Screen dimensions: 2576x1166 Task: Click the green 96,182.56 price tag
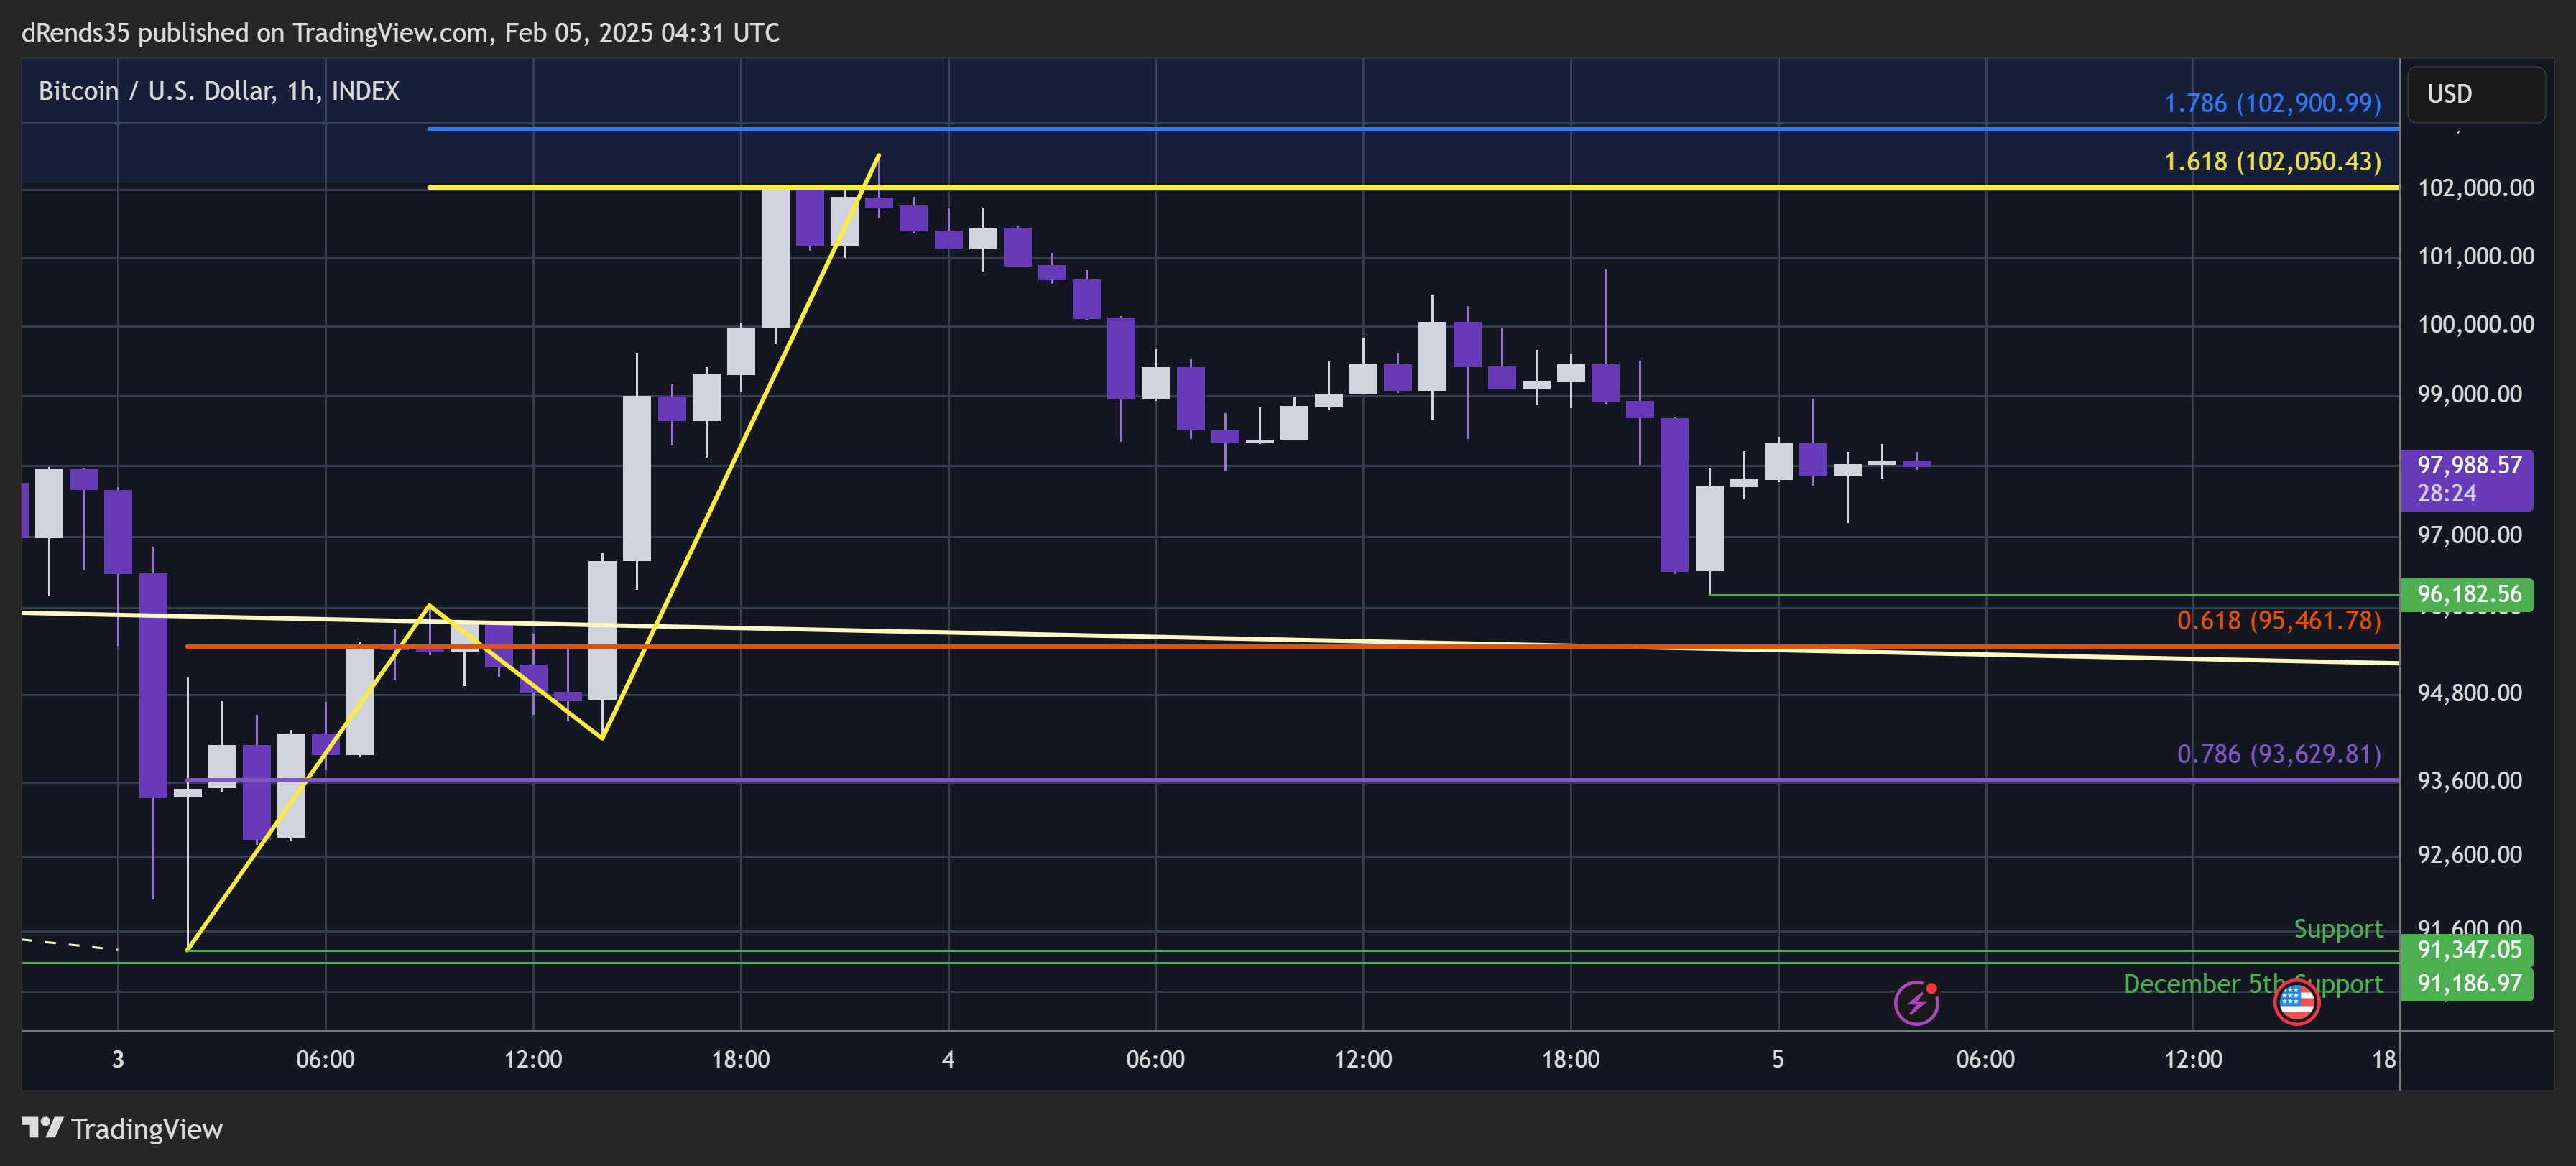click(x=2466, y=594)
